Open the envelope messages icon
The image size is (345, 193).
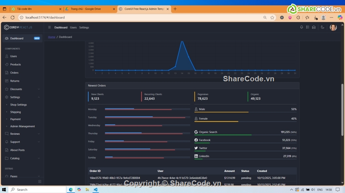(314, 27)
